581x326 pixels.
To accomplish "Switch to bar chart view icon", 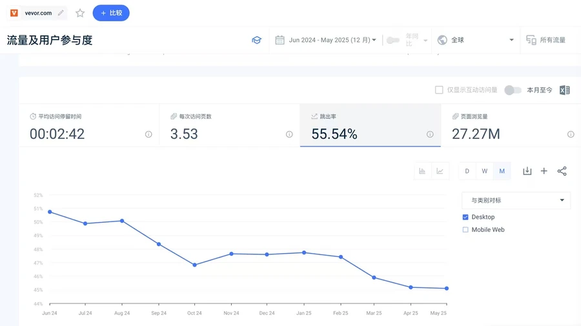I will click(422, 171).
